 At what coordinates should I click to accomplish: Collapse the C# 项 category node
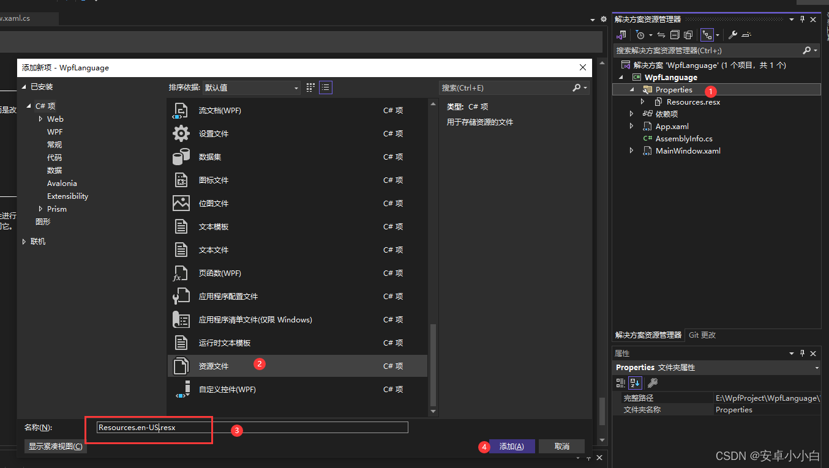coord(29,106)
